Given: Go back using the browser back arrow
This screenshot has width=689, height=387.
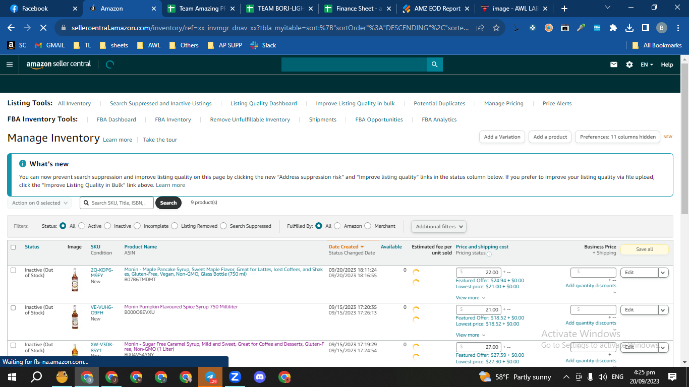Looking at the screenshot, I should 11,28.
